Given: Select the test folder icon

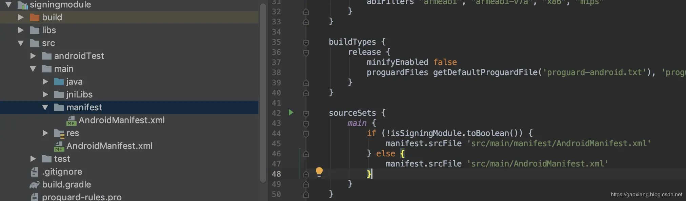Looking at the screenshot, I should (x=47, y=159).
